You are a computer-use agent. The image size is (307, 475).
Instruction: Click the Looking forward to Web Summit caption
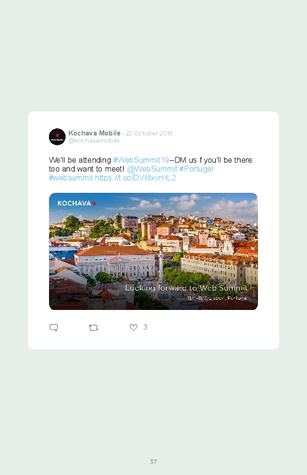(x=187, y=288)
